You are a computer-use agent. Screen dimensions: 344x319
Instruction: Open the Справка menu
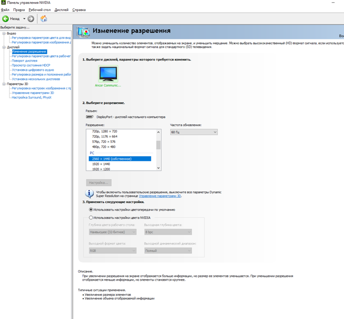click(79, 10)
